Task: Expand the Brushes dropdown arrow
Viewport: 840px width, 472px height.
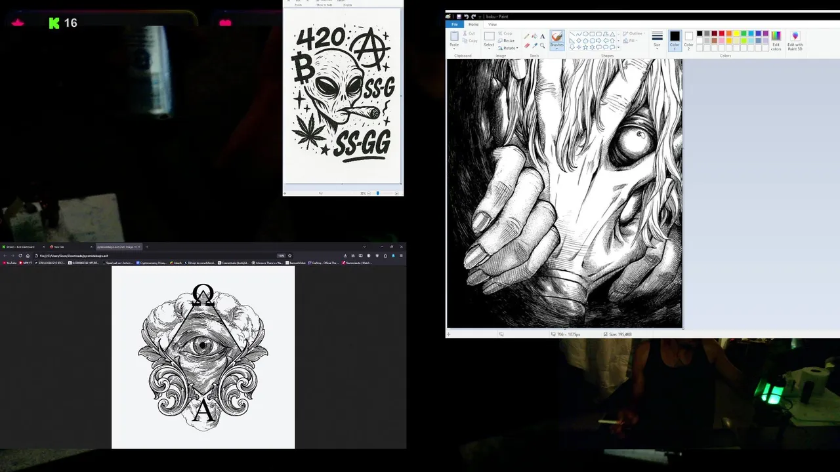Action: click(x=556, y=48)
